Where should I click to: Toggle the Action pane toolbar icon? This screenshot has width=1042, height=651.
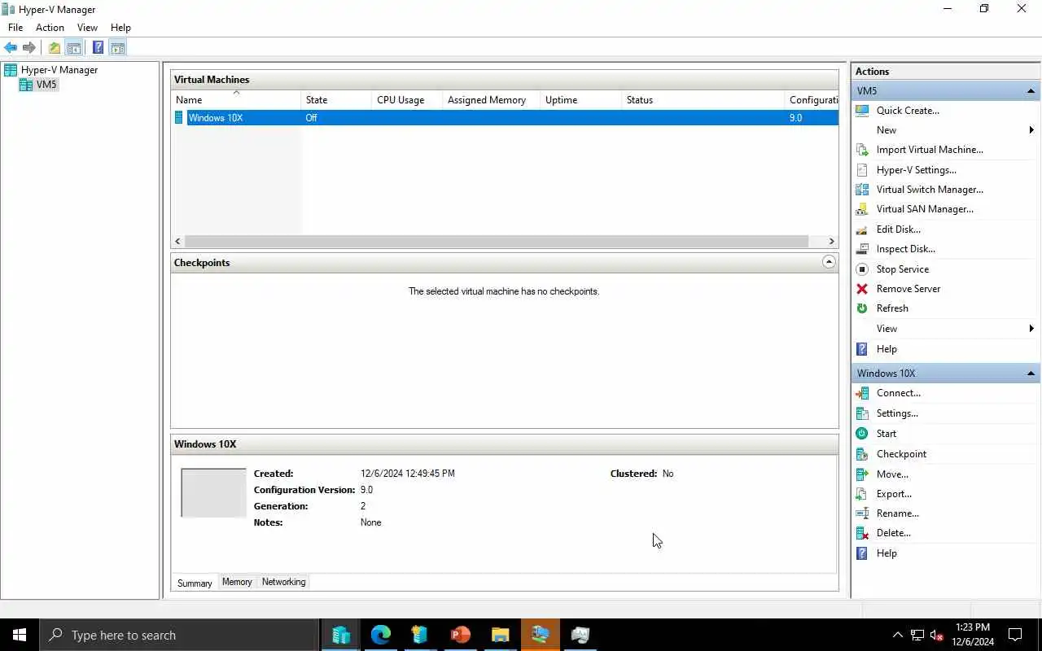pos(117,48)
